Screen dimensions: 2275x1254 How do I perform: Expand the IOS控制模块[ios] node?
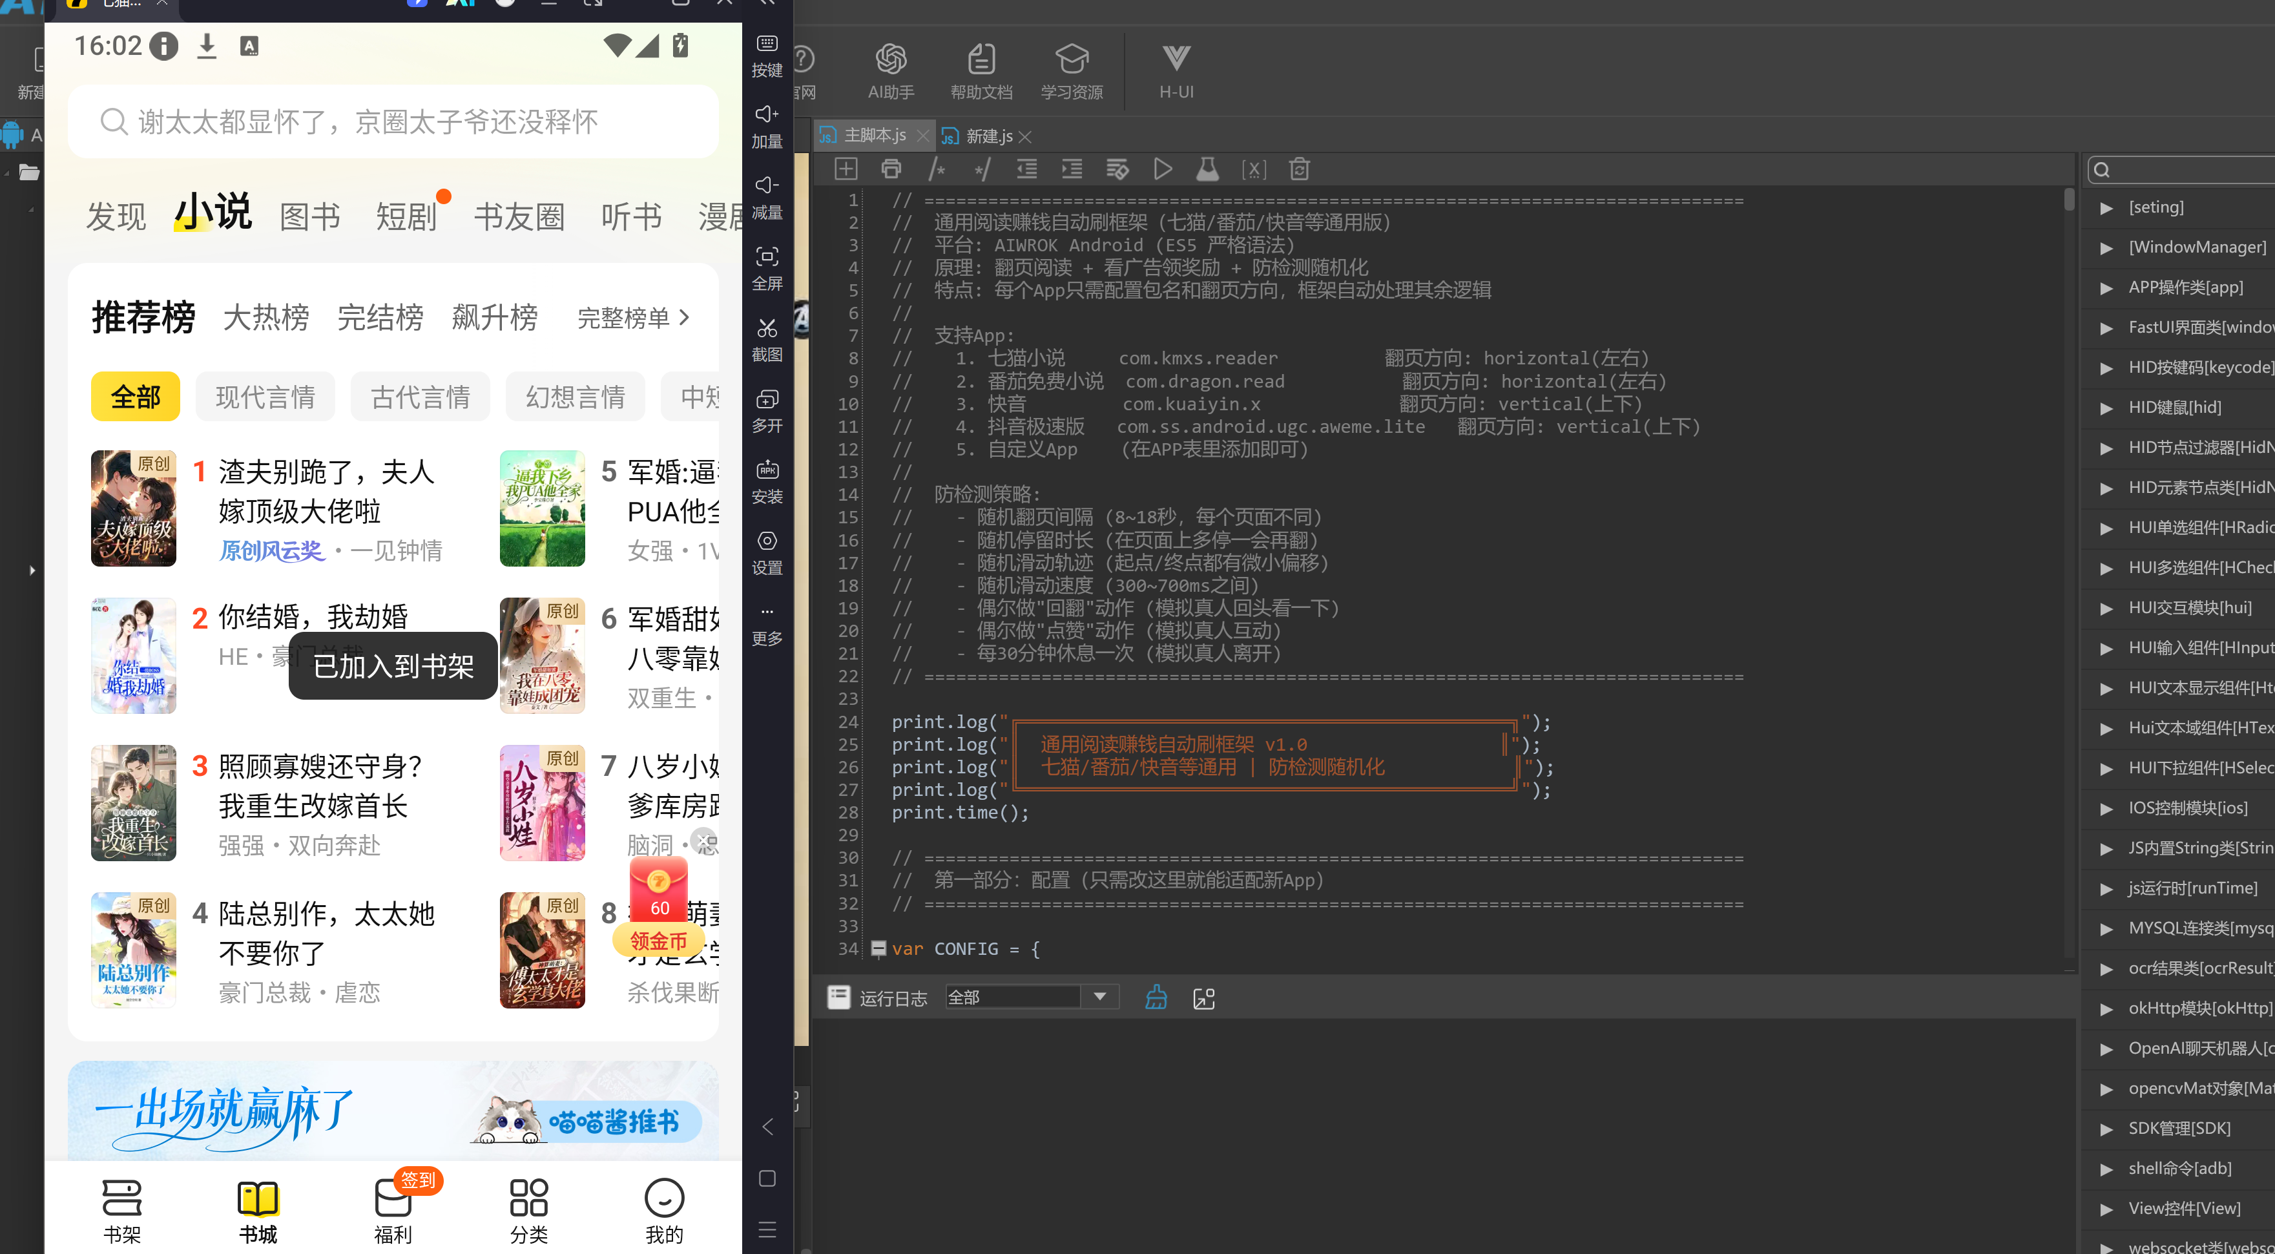2106,808
